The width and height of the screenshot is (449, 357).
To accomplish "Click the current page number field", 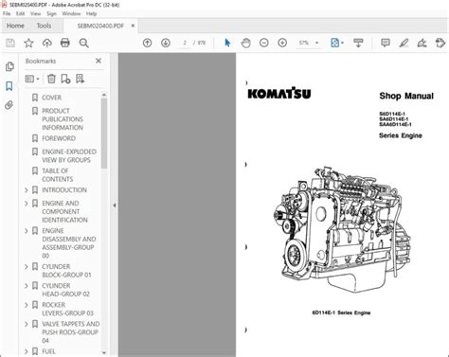I will (185, 43).
